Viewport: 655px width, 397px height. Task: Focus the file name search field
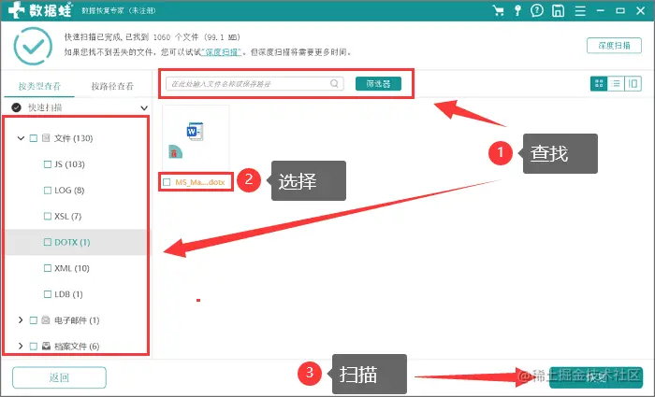coord(255,83)
